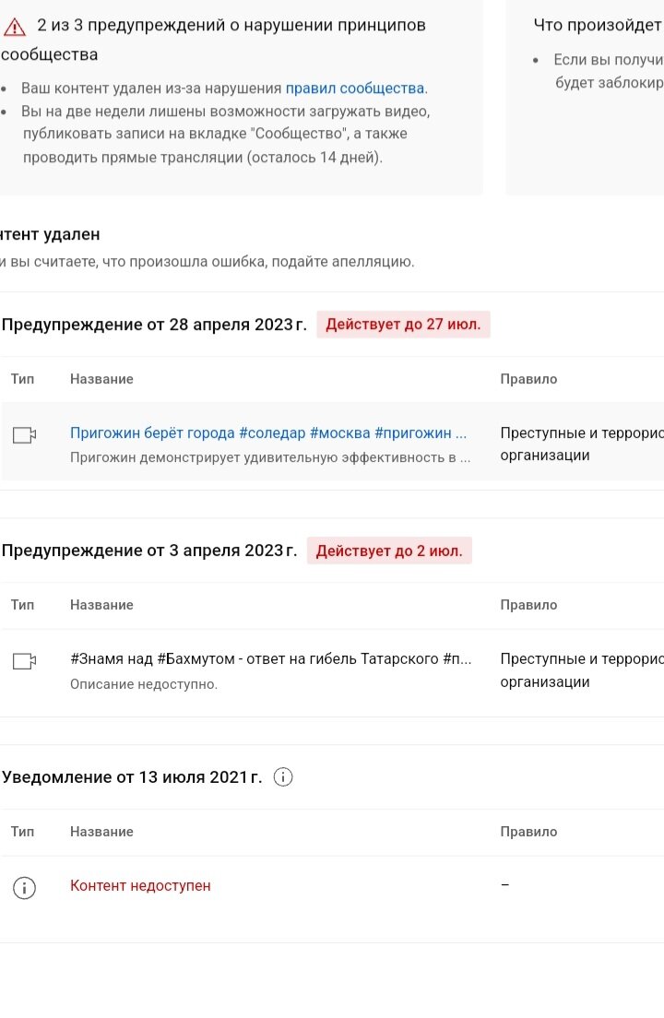Click the rule text in the 28 апреля row

point(581,444)
